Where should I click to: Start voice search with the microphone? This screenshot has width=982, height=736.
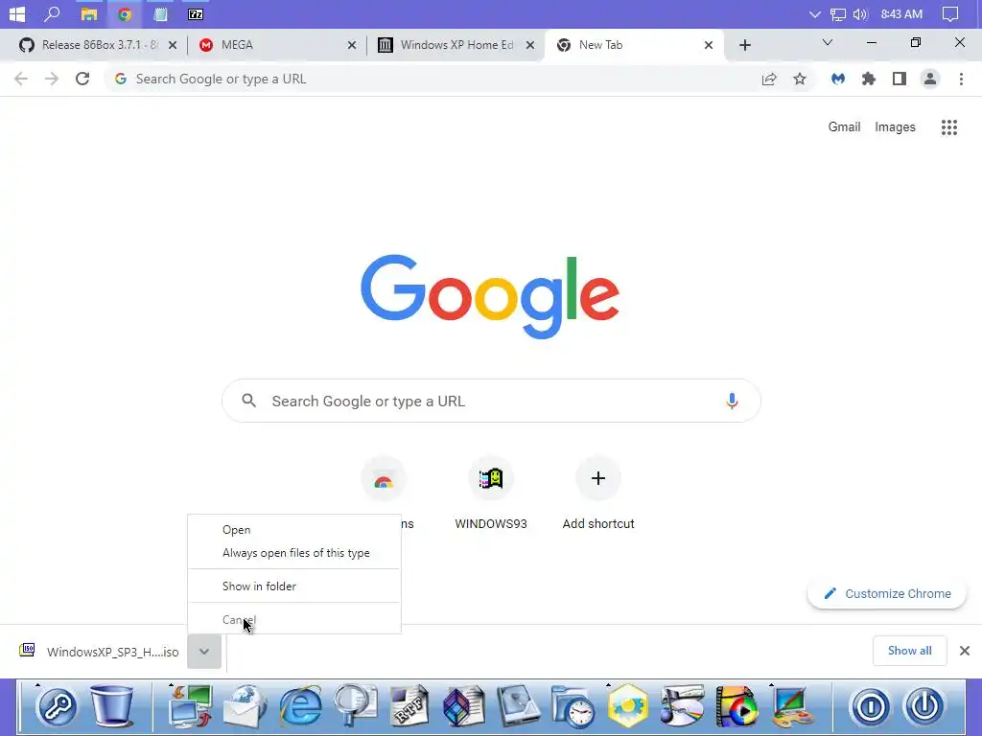click(732, 401)
